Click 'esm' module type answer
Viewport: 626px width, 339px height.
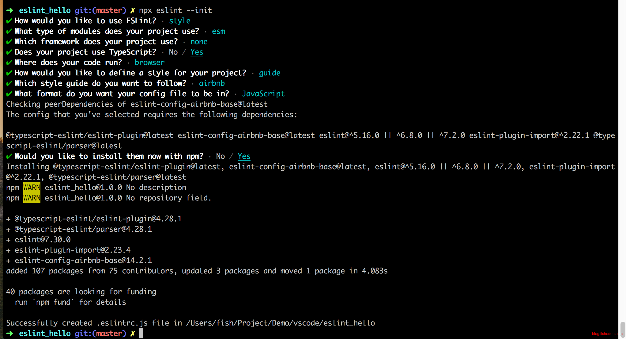(218, 31)
